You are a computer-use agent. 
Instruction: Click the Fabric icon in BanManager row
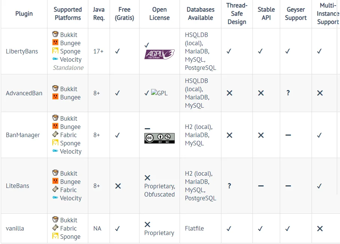click(x=55, y=135)
